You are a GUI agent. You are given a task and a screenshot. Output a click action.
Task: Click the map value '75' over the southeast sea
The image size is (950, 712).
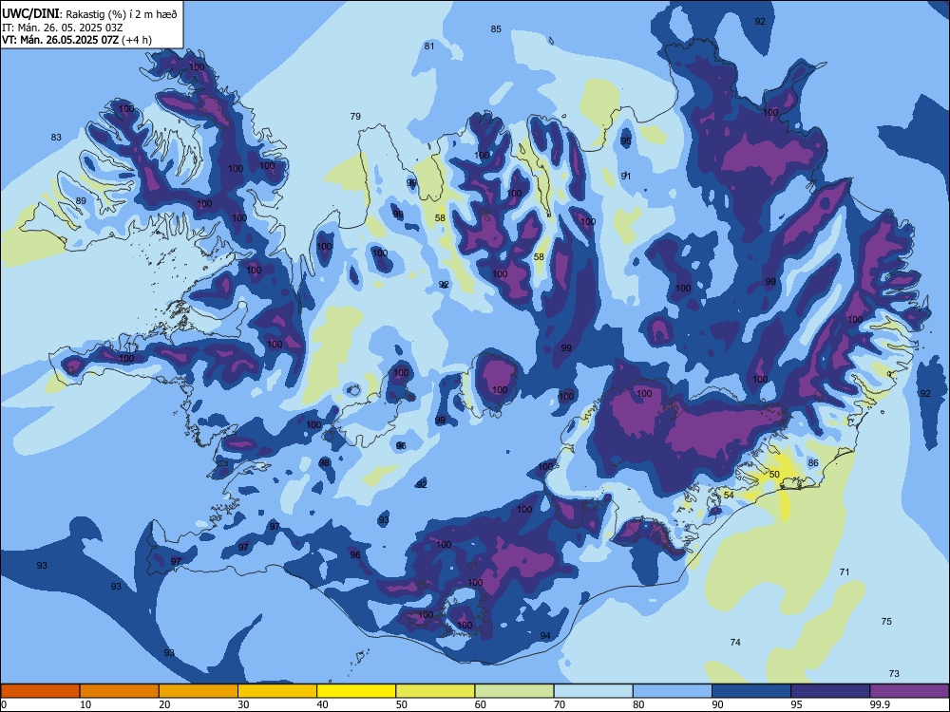[x=886, y=622]
